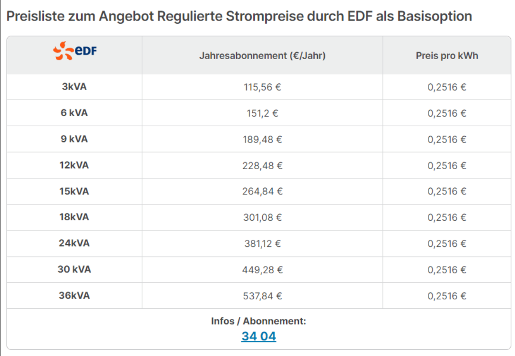Screen dimensions: 515x356
Task: Click the 12kVA row label
Action: point(74,165)
